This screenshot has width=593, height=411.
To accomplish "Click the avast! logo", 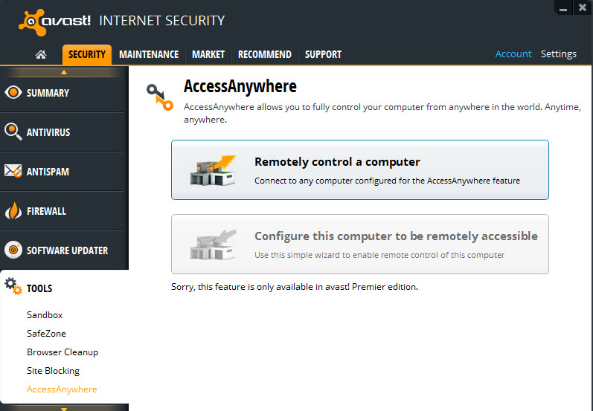I will click(x=54, y=22).
